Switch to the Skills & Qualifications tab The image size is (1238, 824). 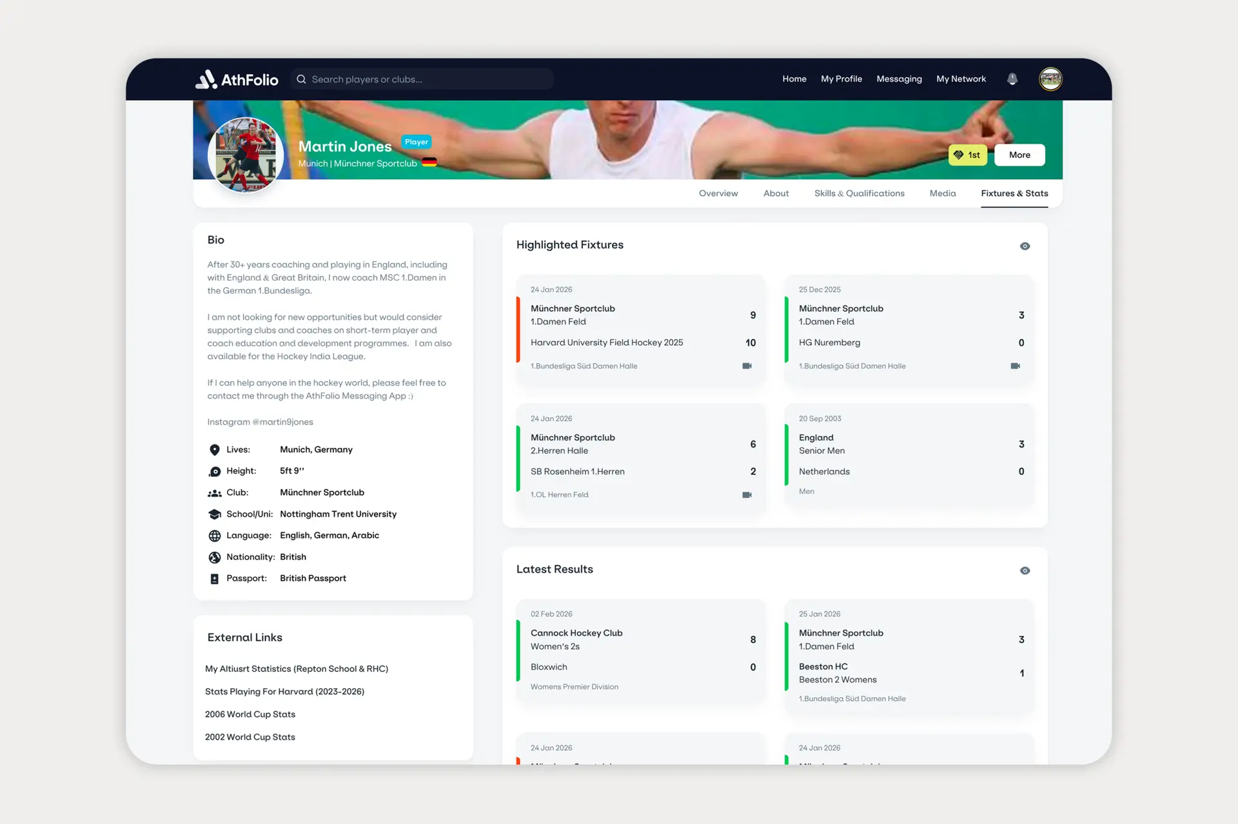(x=859, y=193)
